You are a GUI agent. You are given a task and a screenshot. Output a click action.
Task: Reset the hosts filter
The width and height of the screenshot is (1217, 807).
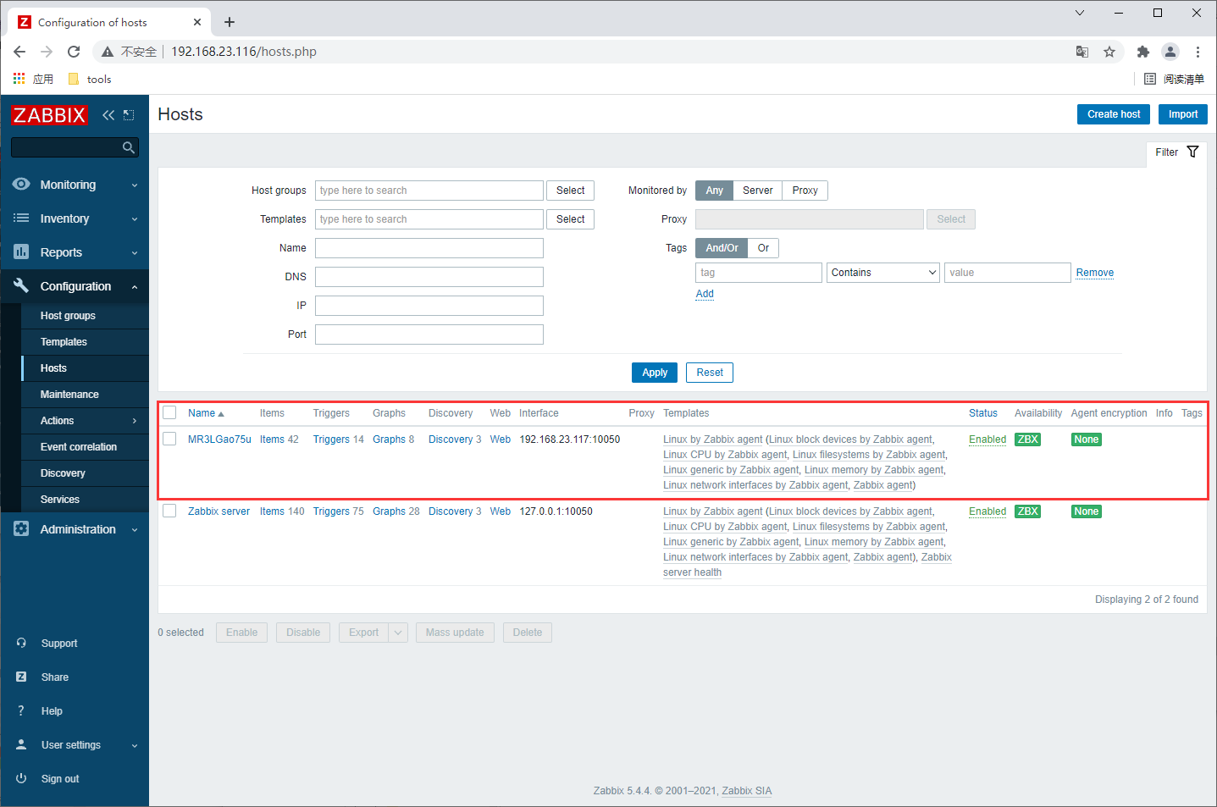point(710,373)
